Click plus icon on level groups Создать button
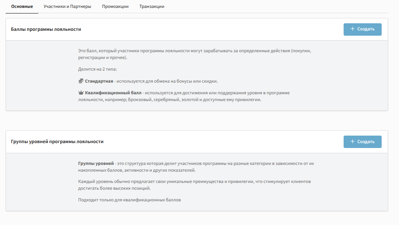This screenshot has height=225, width=399. (352, 142)
